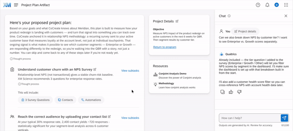Screen dimensions: 293x131
Task: Click 'Outputs are generated by AI' disclaimer
Action: click(246, 125)
